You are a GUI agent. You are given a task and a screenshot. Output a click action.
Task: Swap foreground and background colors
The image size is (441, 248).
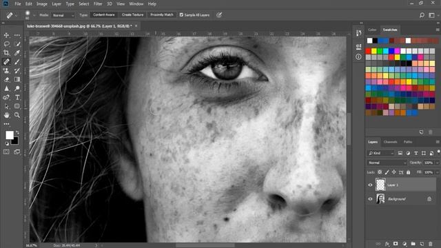(17, 132)
